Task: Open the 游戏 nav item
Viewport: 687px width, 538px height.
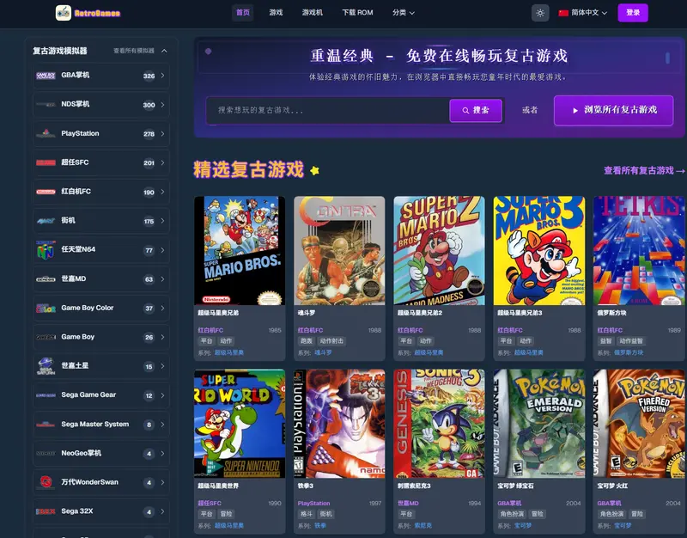Action: click(276, 13)
